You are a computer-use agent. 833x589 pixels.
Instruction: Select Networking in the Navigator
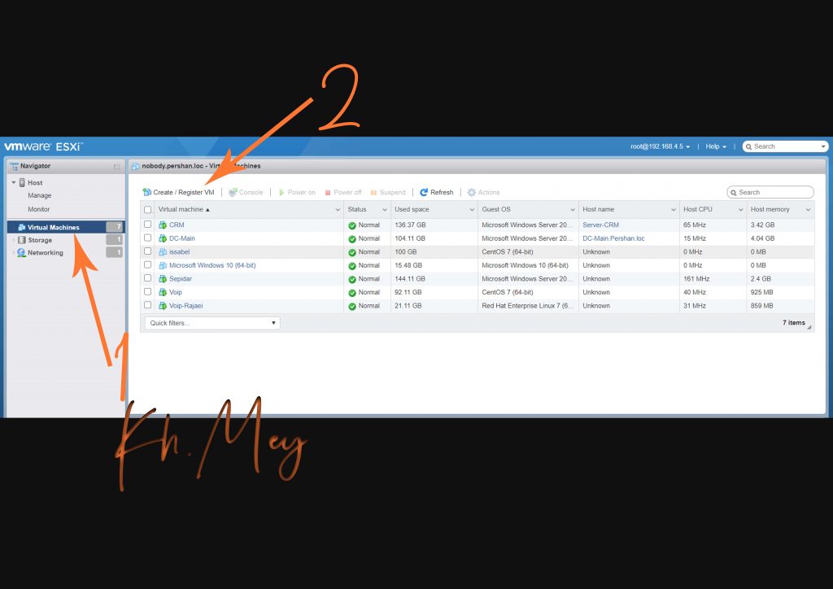click(x=46, y=253)
